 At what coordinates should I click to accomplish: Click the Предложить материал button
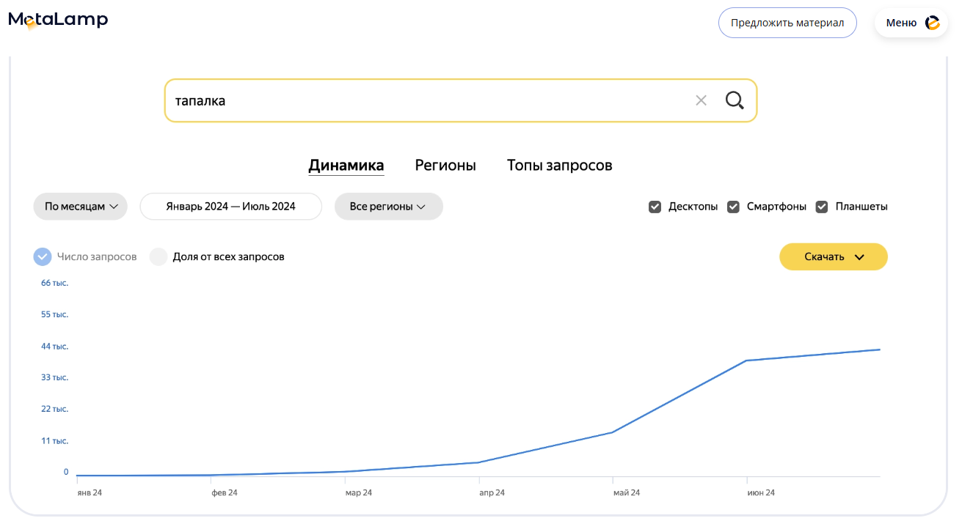pos(787,23)
